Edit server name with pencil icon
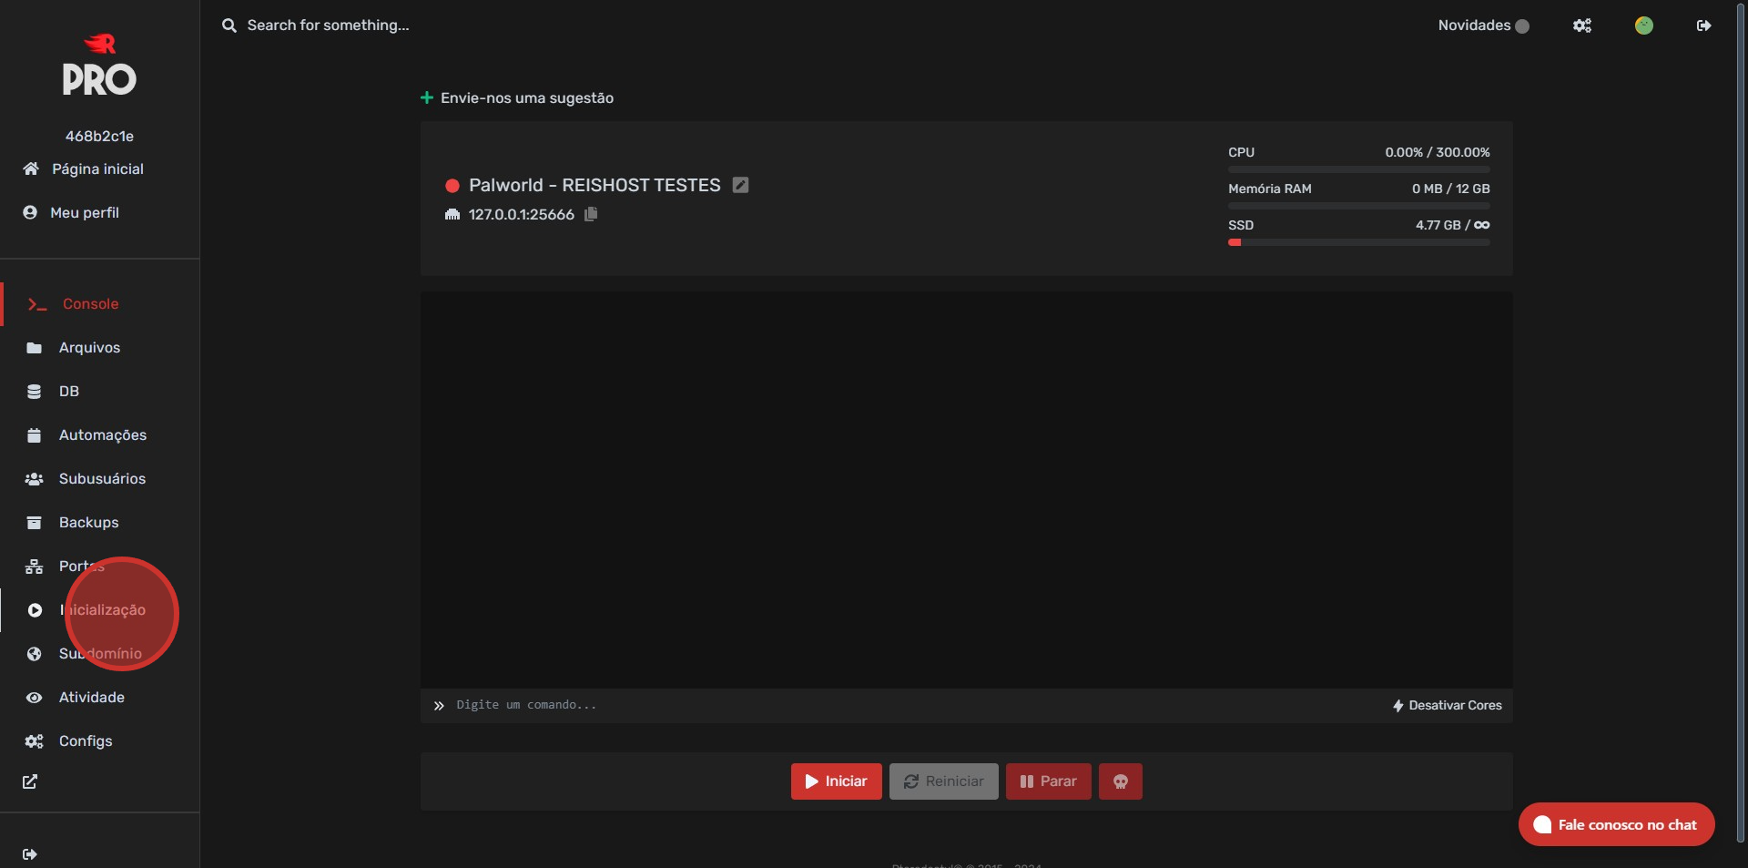 741,185
